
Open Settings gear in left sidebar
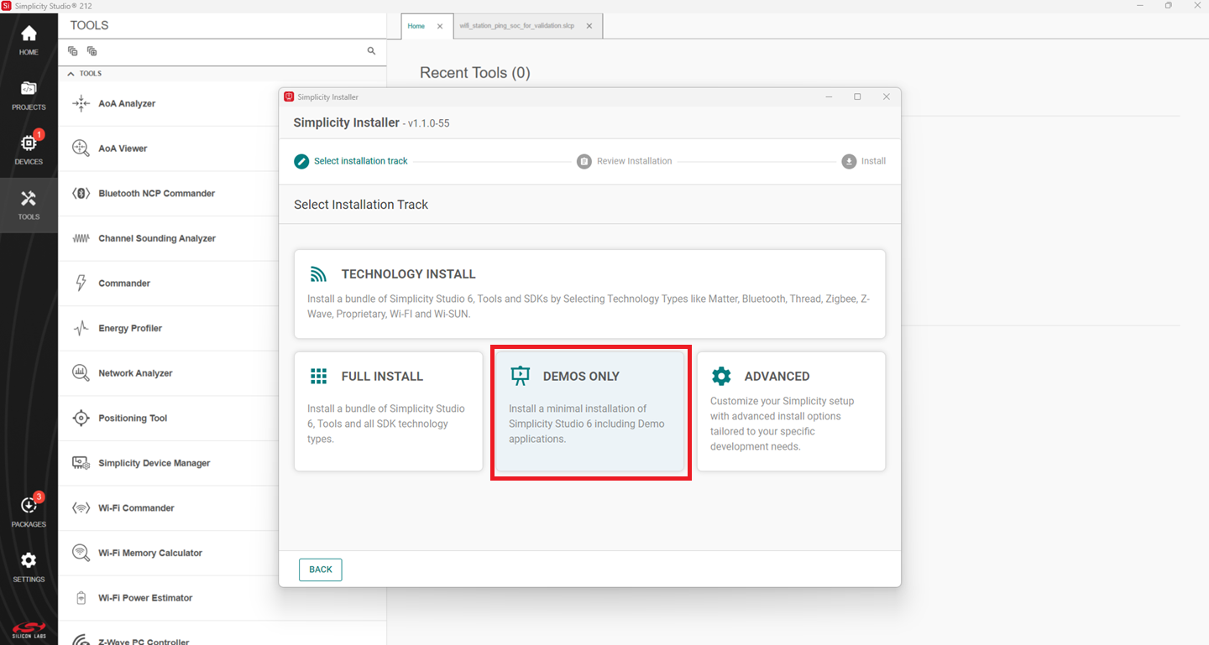click(29, 566)
